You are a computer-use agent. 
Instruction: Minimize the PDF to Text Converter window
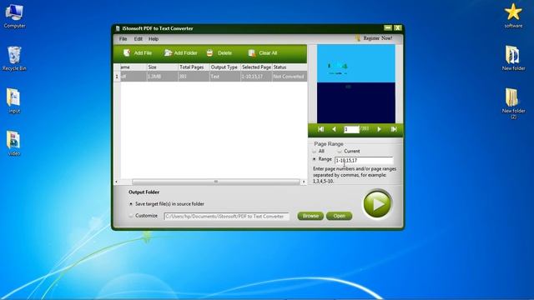tap(388, 27)
